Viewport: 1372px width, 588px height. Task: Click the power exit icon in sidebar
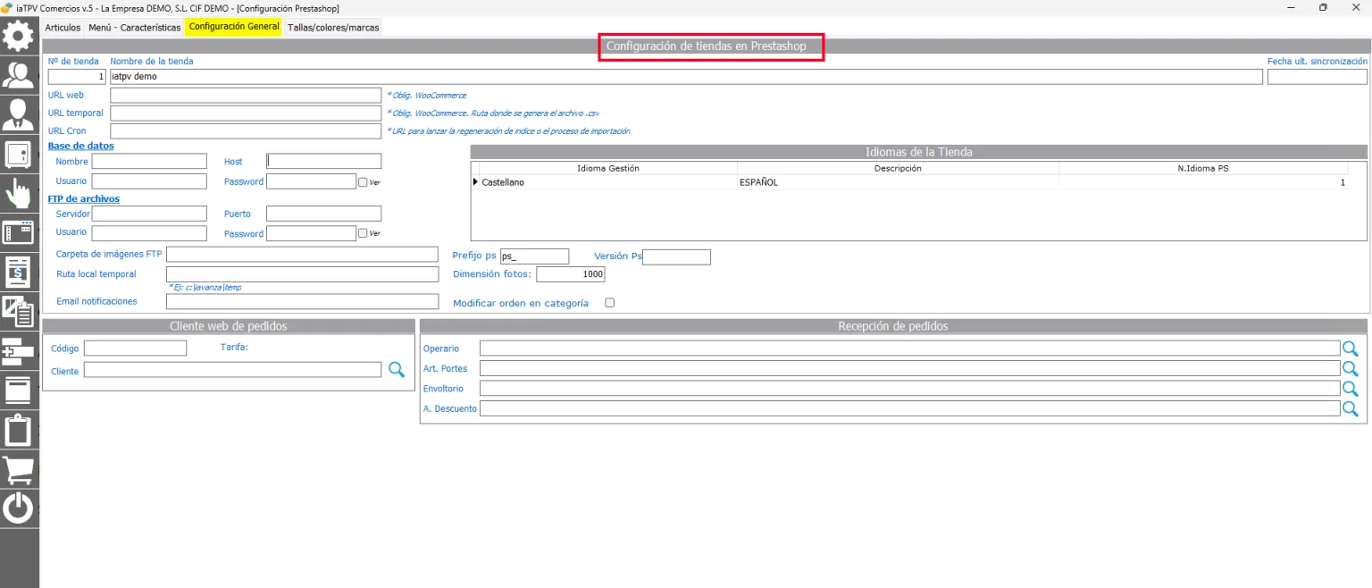tap(19, 508)
